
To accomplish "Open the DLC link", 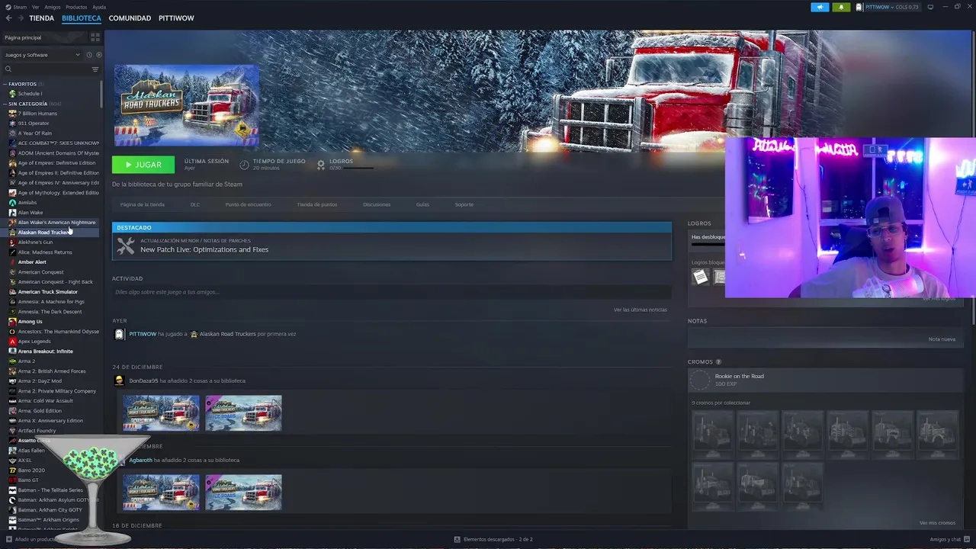I will [195, 204].
